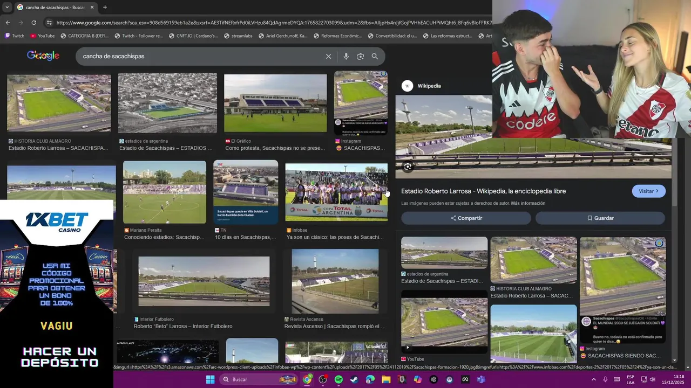Open the Instagram SACACHISPAS image in top row
This screenshot has width=691, height=388.
click(361, 103)
